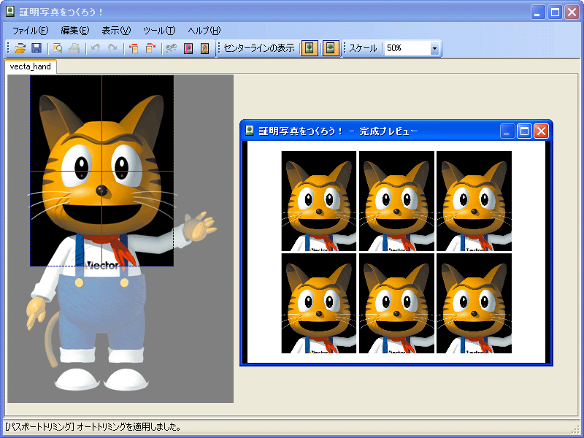Toggle the horizontal center line display
Image resolution: width=584 pixels, height=438 pixels.
click(x=331, y=48)
